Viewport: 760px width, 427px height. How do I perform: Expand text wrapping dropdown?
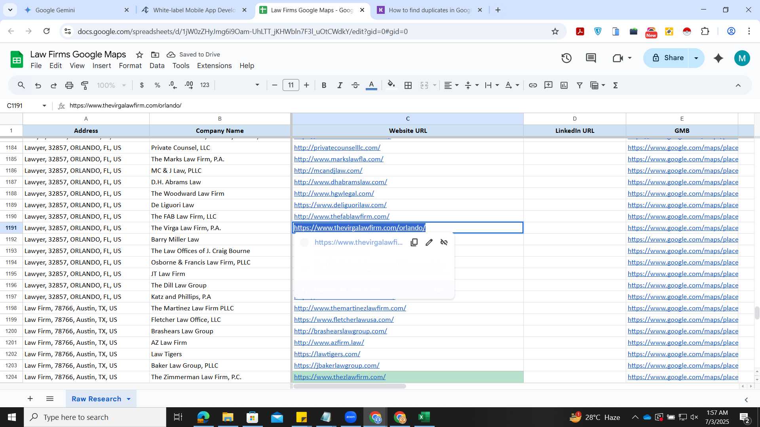pos(497,85)
